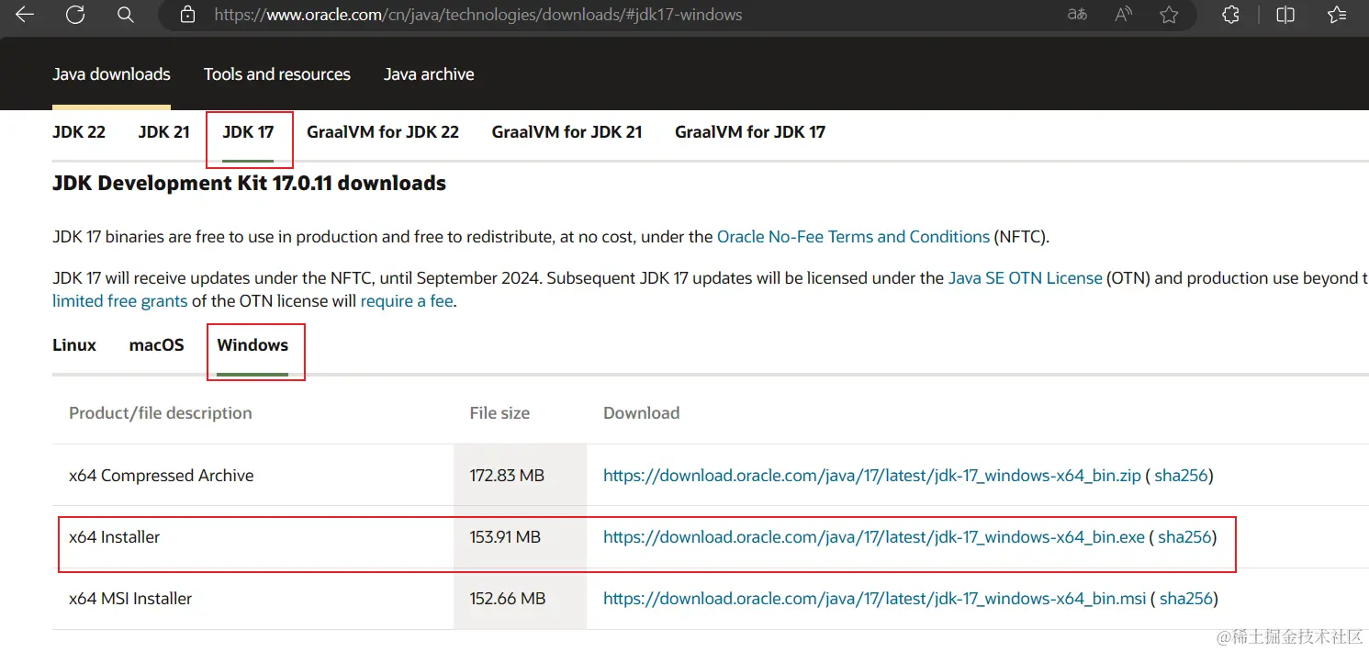The width and height of the screenshot is (1369, 652).
Task: Download the jdk-17_windows-x64_bin.msi link
Action: coord(874,599)
